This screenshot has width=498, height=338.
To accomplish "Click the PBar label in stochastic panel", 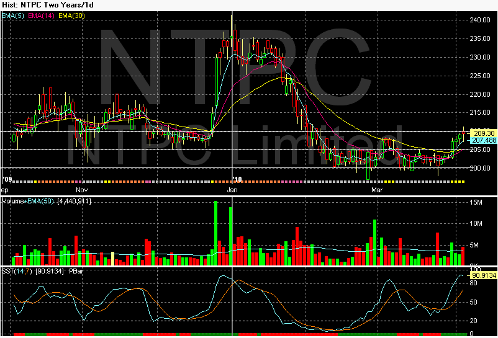I will coord(76,272).
